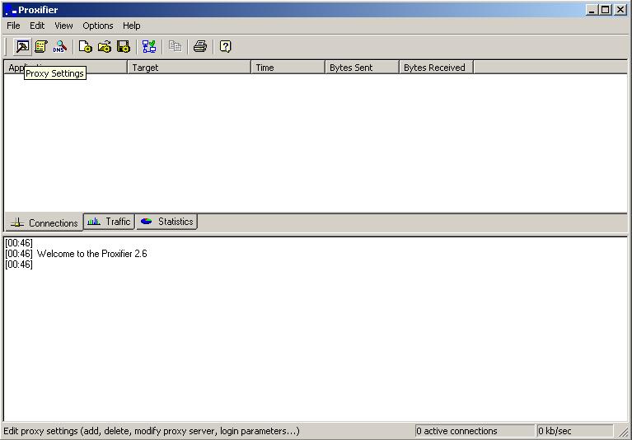Viewport: 632px width, 440px height.
Task: Open the Proxification Rules scroll icon
Action: coord(40,47)
